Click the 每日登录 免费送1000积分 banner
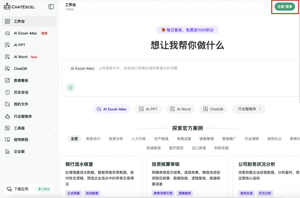The width and height of the screenshot is (300, 198). (x=187, y=30)
